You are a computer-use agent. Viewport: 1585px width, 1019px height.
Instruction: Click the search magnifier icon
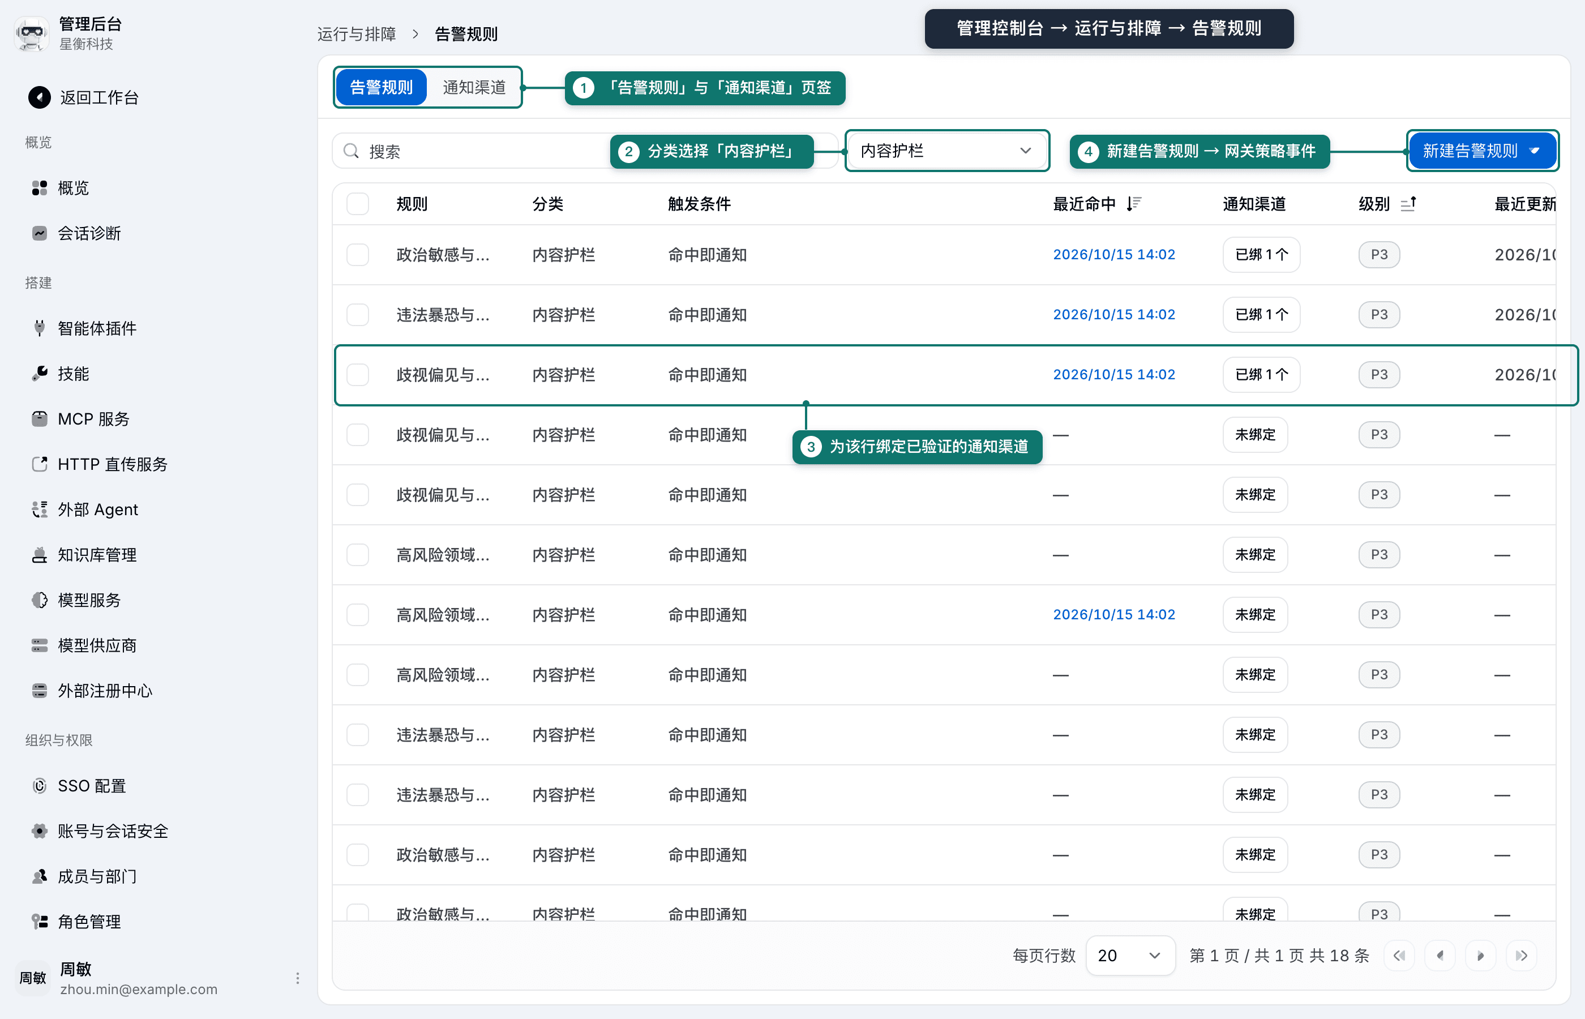tap(352, 152)
